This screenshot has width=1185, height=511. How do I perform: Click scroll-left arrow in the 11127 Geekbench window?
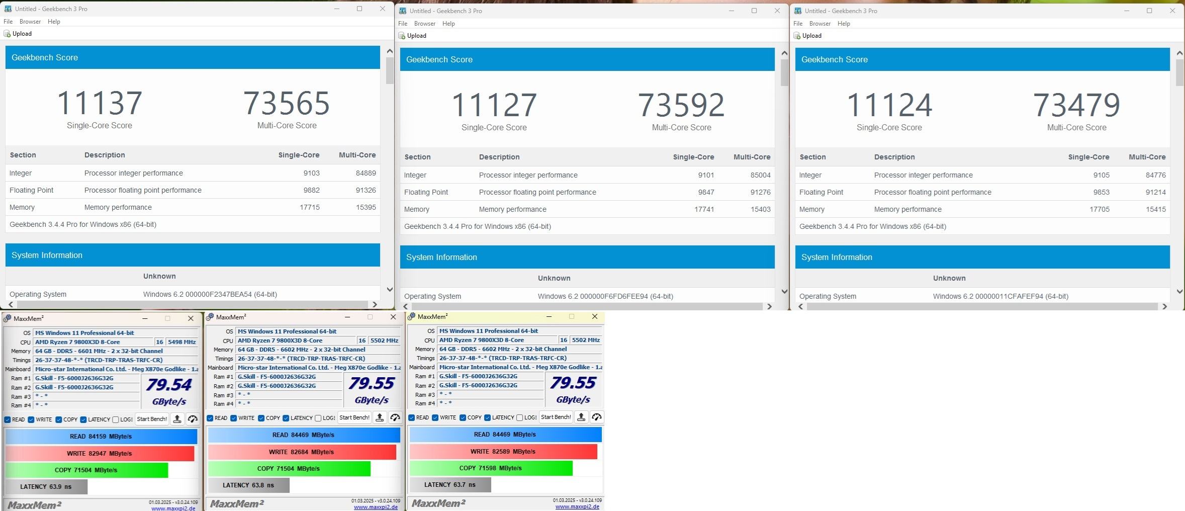405,306
